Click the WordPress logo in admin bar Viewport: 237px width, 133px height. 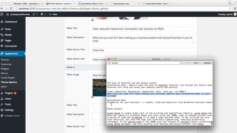pyautogui.click(x=2, y=14)
